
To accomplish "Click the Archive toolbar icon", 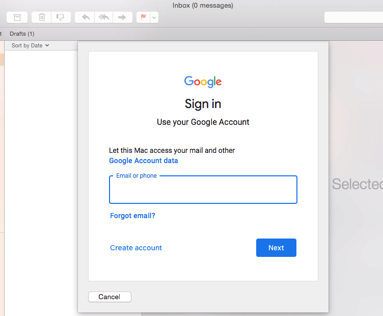I will [17, 17].
